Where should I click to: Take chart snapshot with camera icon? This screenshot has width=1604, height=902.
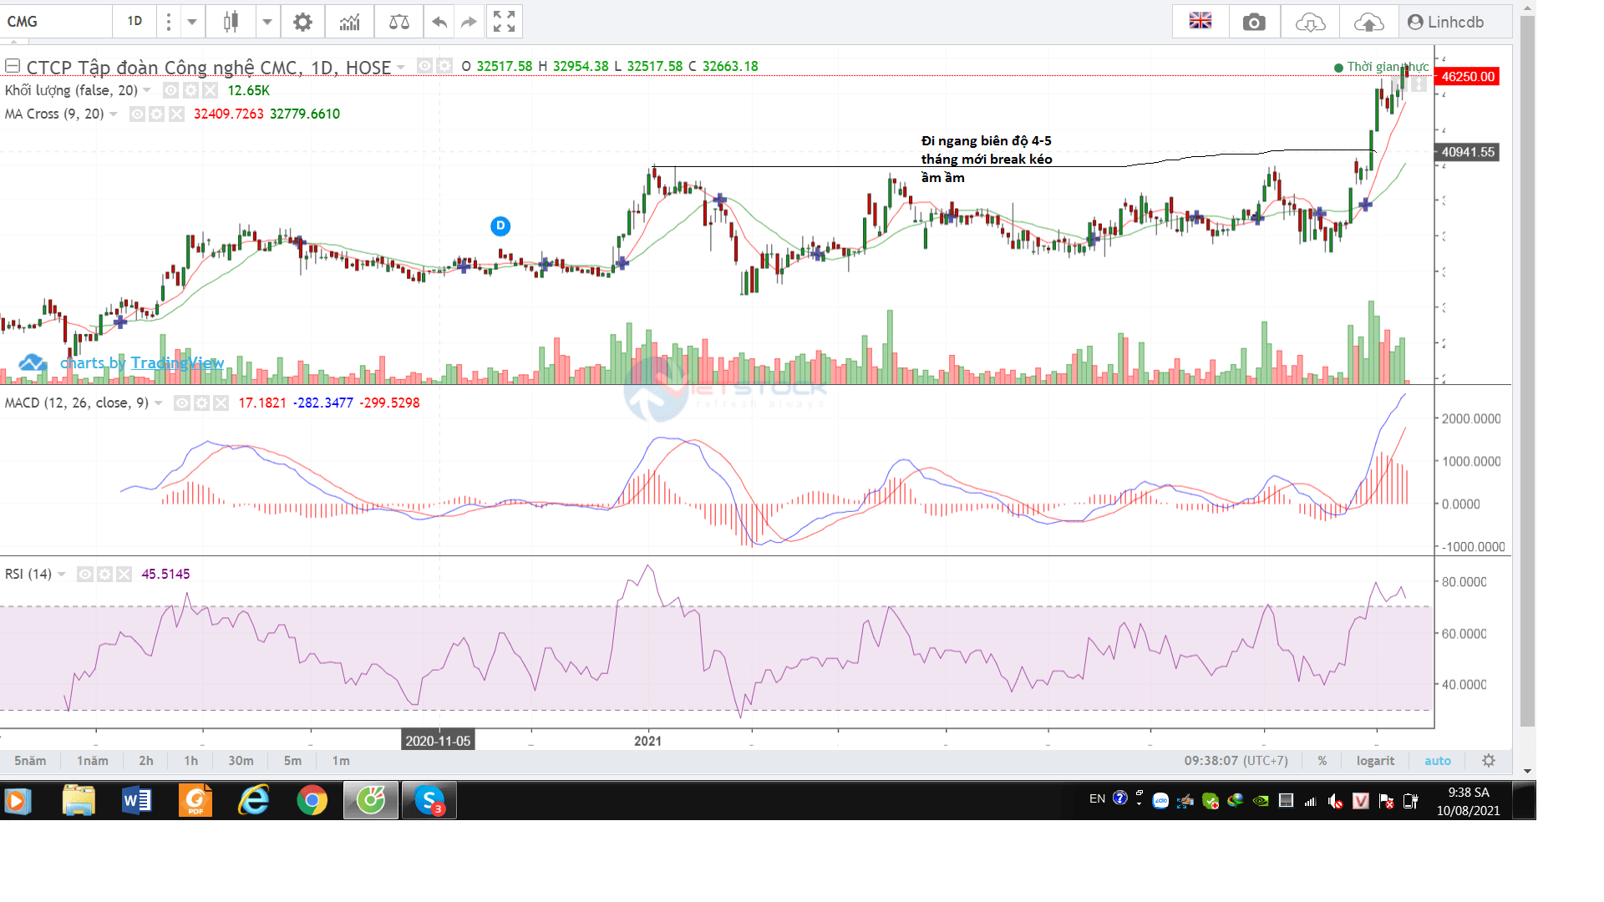1254,22
